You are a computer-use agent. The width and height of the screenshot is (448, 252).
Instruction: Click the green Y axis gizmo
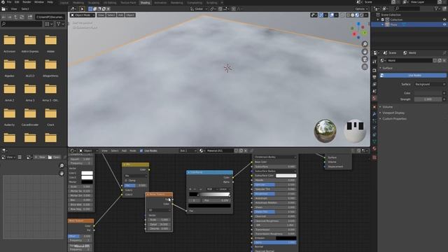pyautogui.click(x=365, y=33)
